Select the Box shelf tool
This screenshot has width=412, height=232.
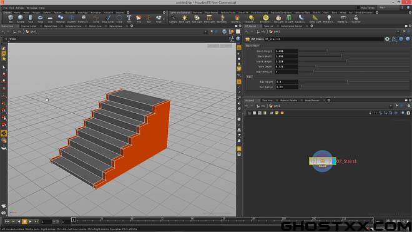coord(11,19)
